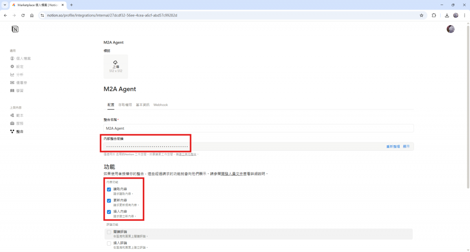Screen dimensions: 470x252
Task: Close the Marketplace Notion tab
Action: [62, 5]
